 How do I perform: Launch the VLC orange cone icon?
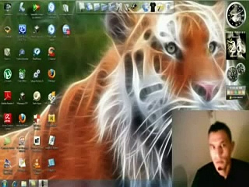pos(37,163)
